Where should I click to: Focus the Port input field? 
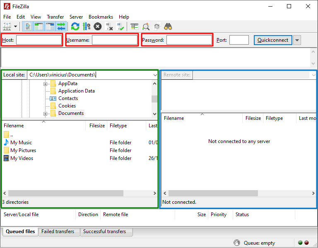[x=239, y=40]
